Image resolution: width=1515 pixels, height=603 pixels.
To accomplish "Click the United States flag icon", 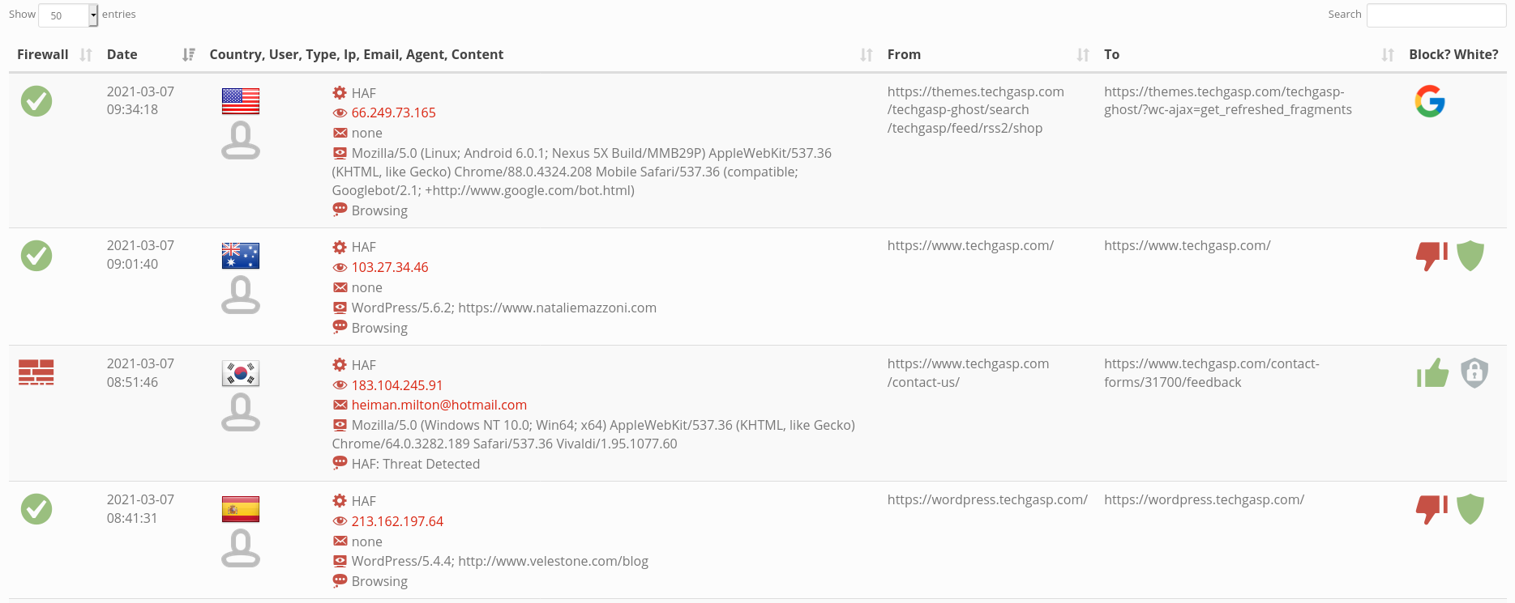I will 241,101.
